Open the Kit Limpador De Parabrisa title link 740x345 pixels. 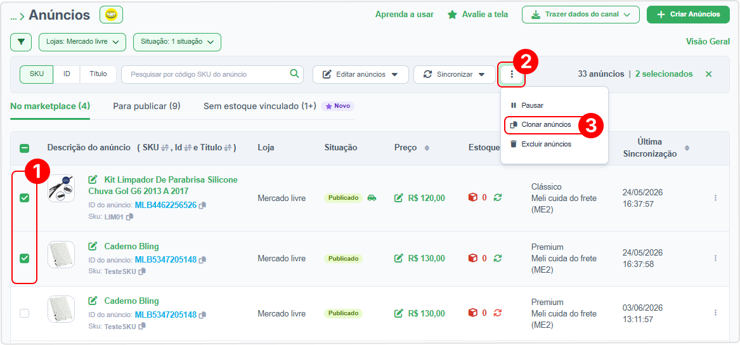(163, 185)
